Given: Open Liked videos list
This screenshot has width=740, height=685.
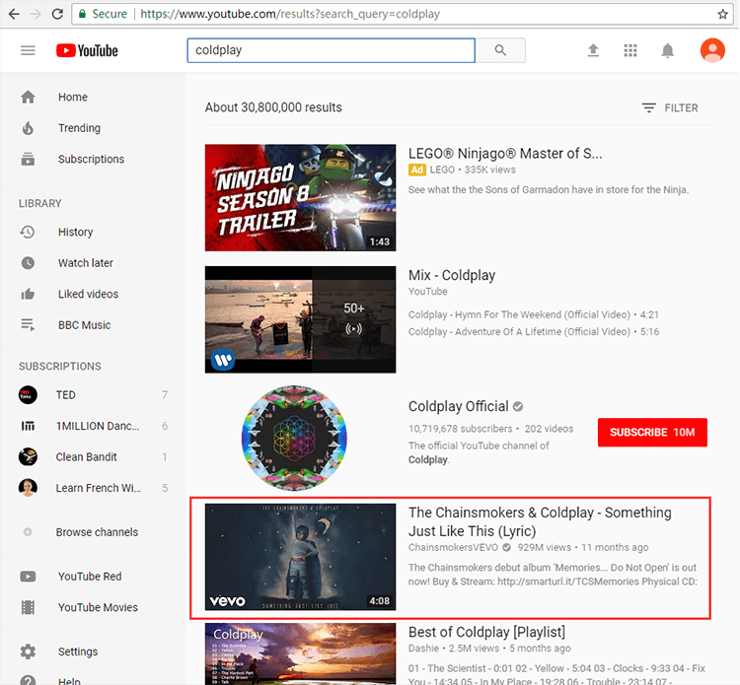Looking at the screenshot, I should coord(88,294).
